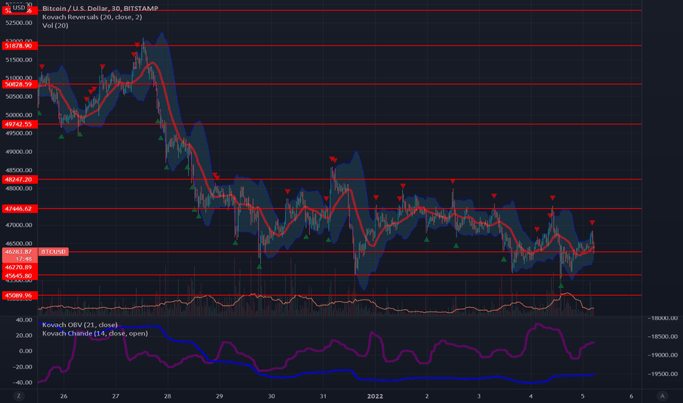Click date 4 on the time axis
Viewport: 683px width, 403px height.
tap(531, 396)
